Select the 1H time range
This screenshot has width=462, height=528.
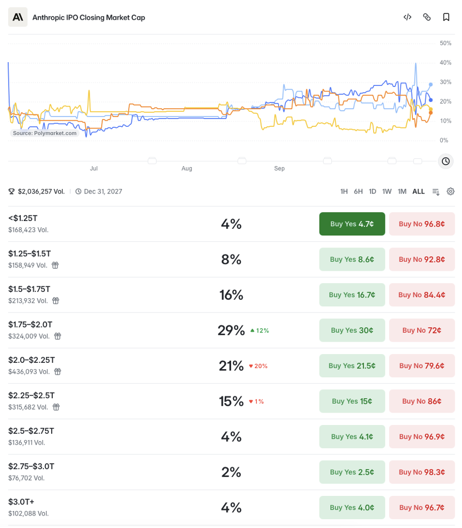click(344, 192)
